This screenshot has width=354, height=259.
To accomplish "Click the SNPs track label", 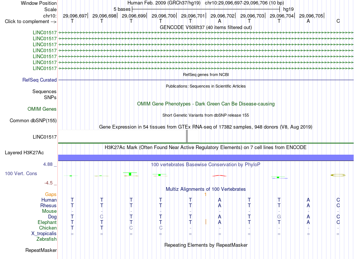I will coord(50,97).
